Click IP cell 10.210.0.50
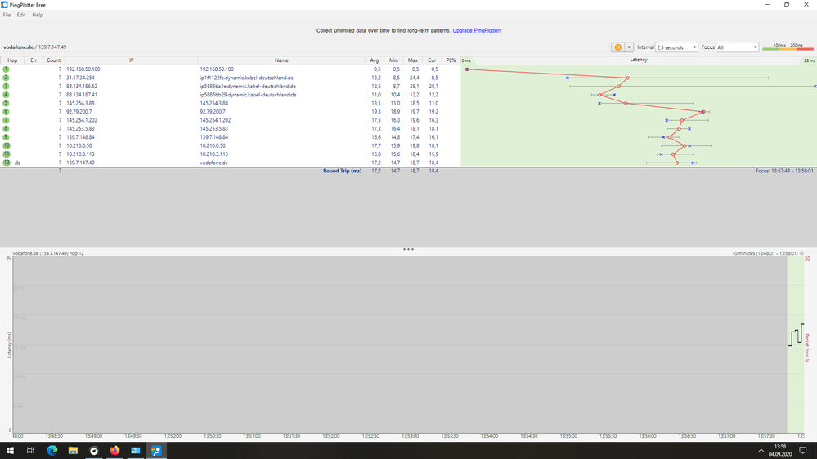This screenshot has height=459, width=817. (79, 145)
